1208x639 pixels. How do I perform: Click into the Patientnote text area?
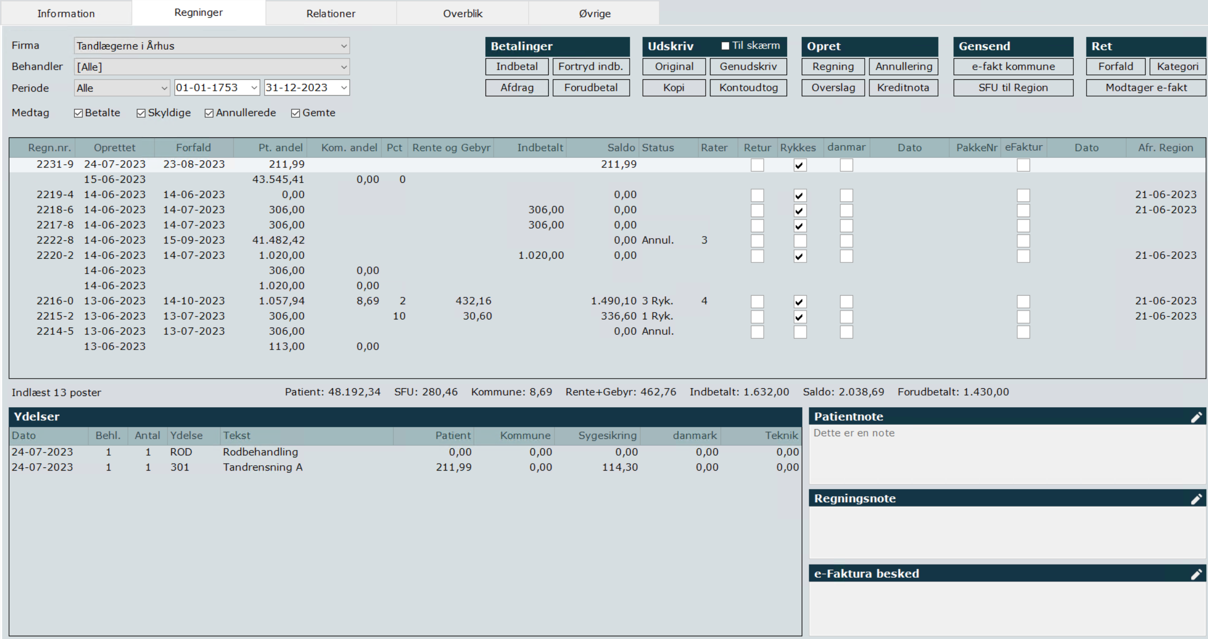[x=1007, y=454]
